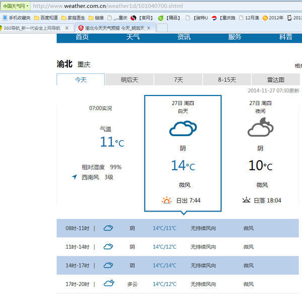Click the 11时-14时 cloud icon
302x296 pixels.
tap(108, 247)
